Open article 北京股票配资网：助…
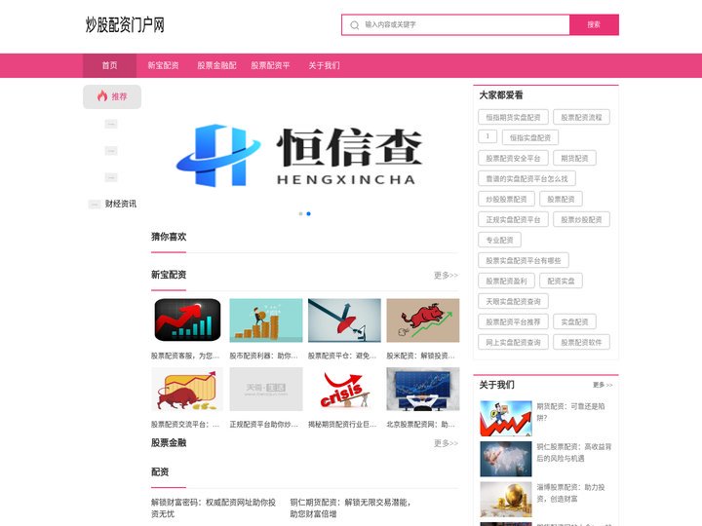Viewport: 702px width, 526px height. 421,425
